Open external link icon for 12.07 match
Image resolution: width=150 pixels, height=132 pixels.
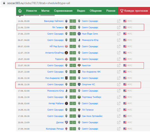[119, 53]
